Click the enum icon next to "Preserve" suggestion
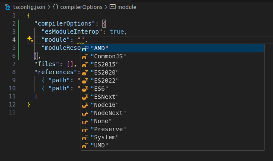The height and width of the screenshot is (161, 273). (85, 129)
